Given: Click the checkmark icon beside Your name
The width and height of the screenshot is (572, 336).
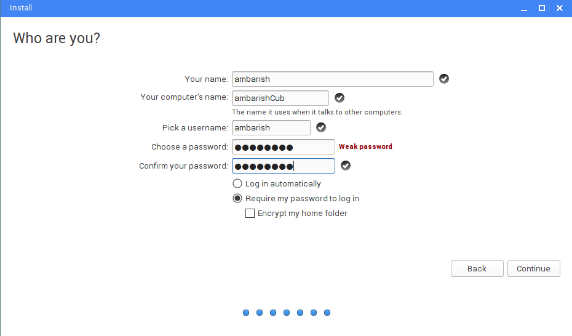Looking at the screenshot, I should 444,79.
